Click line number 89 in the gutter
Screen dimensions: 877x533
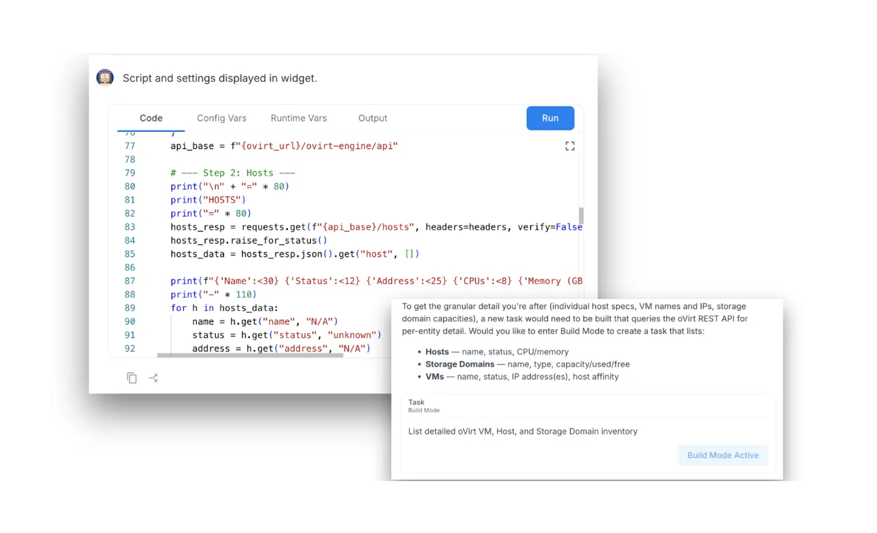[130, 307]
